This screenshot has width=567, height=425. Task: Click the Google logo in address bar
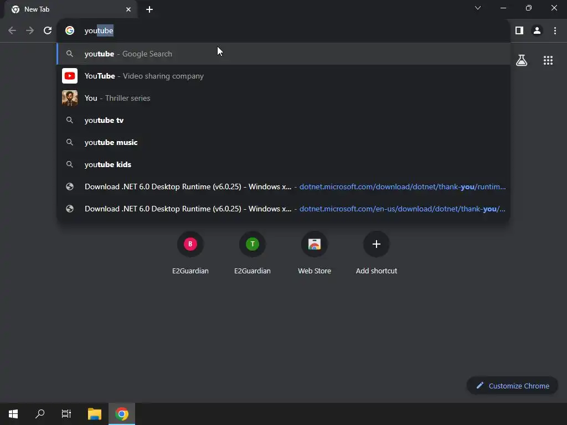point(70,31)
